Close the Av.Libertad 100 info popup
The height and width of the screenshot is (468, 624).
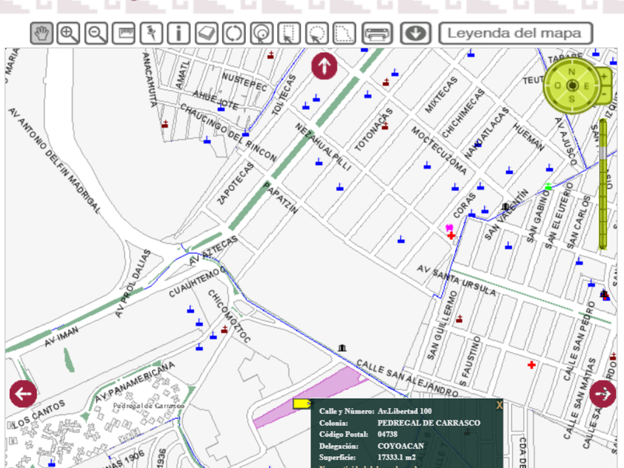tap(499, 406)
